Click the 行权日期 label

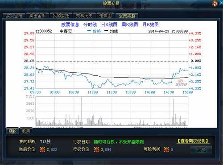pyautogui.click(x=81, y=142)
